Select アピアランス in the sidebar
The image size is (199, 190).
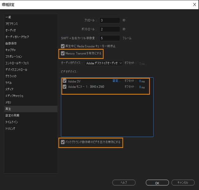[31, 24]
